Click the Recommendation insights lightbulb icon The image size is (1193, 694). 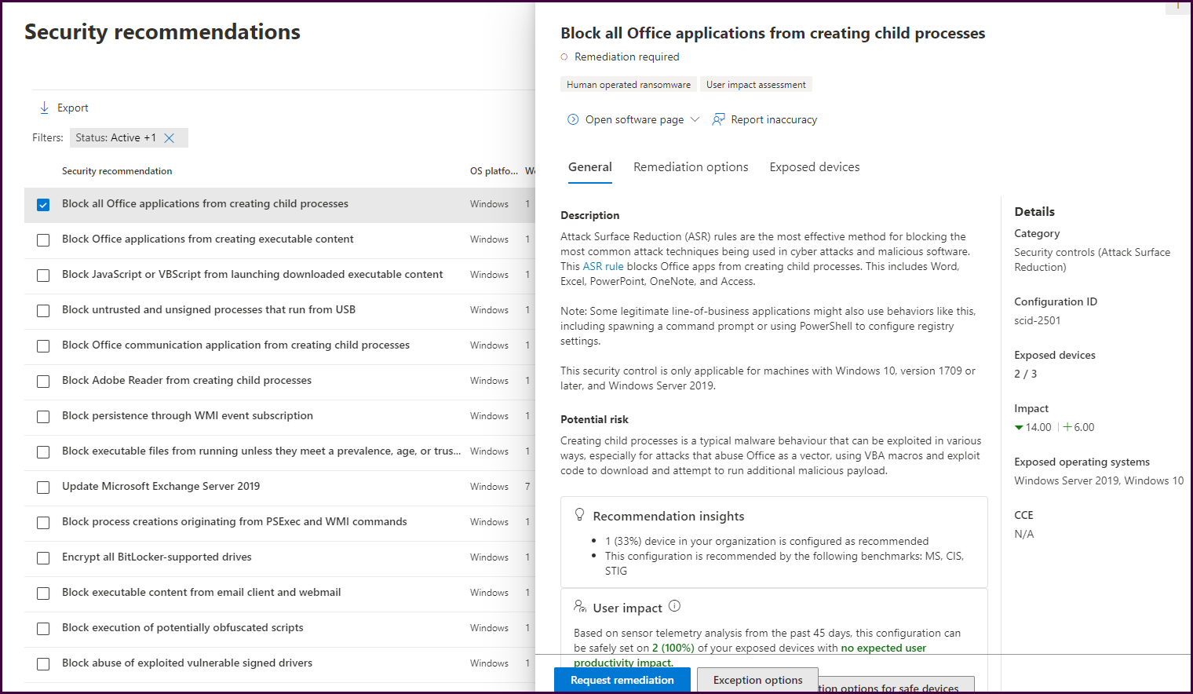[x=580, y=515]
